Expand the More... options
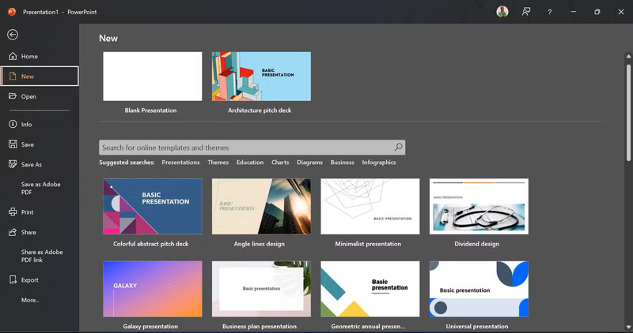This screenshot has width=633, height=333. [30, 300]
